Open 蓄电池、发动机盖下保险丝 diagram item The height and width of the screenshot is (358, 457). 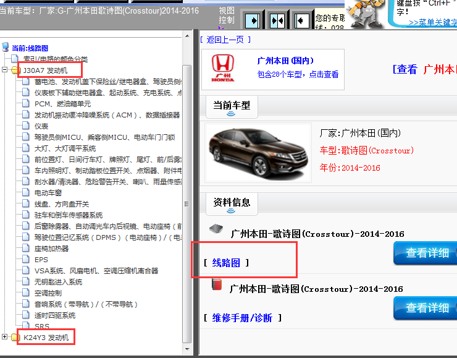pos(108,82)
